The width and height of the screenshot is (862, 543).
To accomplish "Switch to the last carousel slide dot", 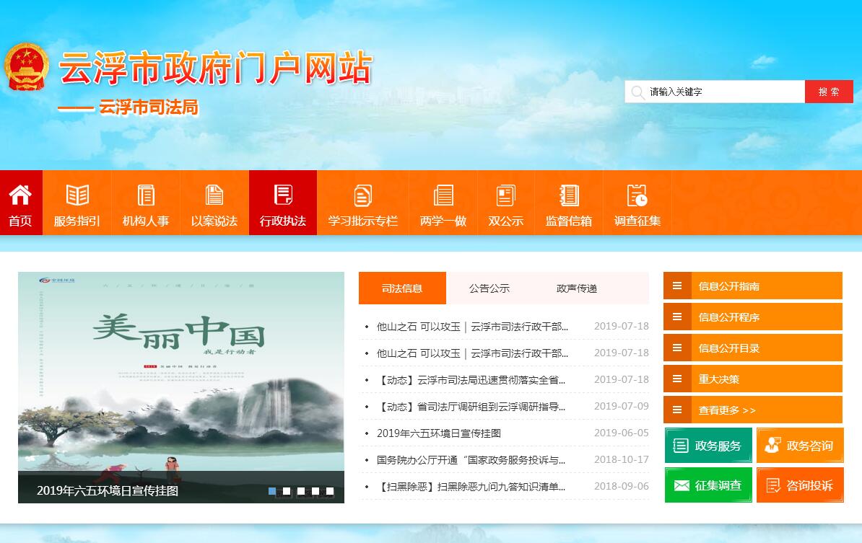I will pos(330,491).
